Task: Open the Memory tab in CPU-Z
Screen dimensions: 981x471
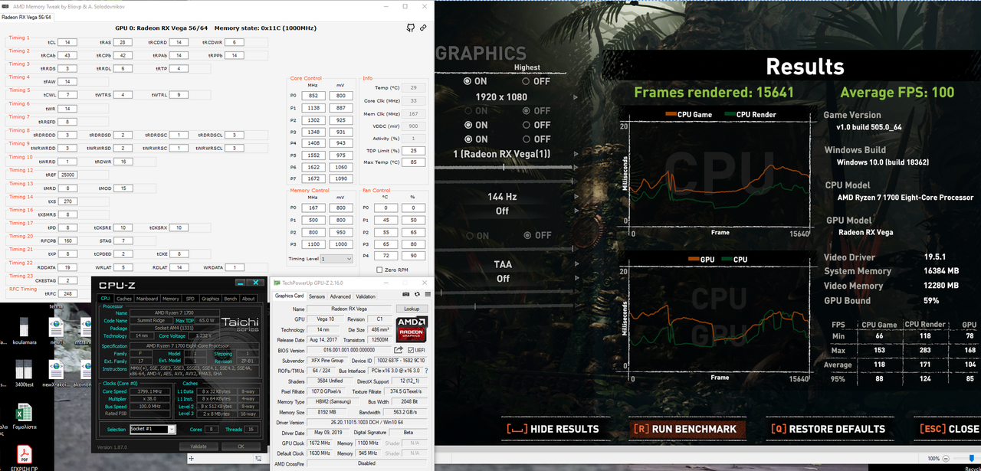Action: (171, 299)
